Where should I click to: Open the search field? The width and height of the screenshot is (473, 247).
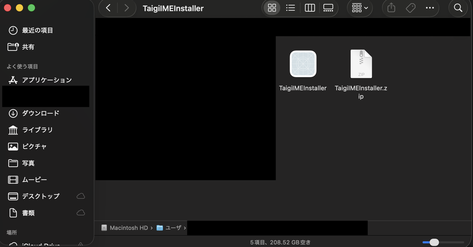(x=458, y=8)
